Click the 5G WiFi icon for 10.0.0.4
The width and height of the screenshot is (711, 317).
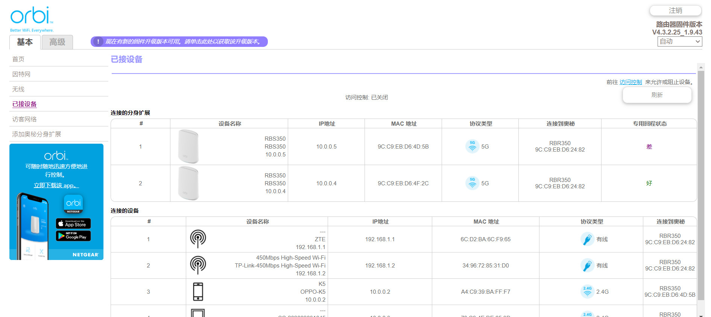point(472,183)
